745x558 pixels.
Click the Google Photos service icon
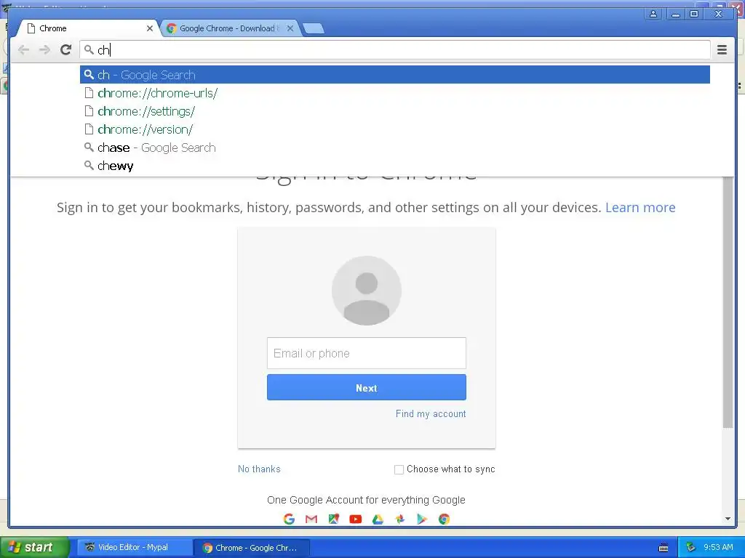click(400, 519)
